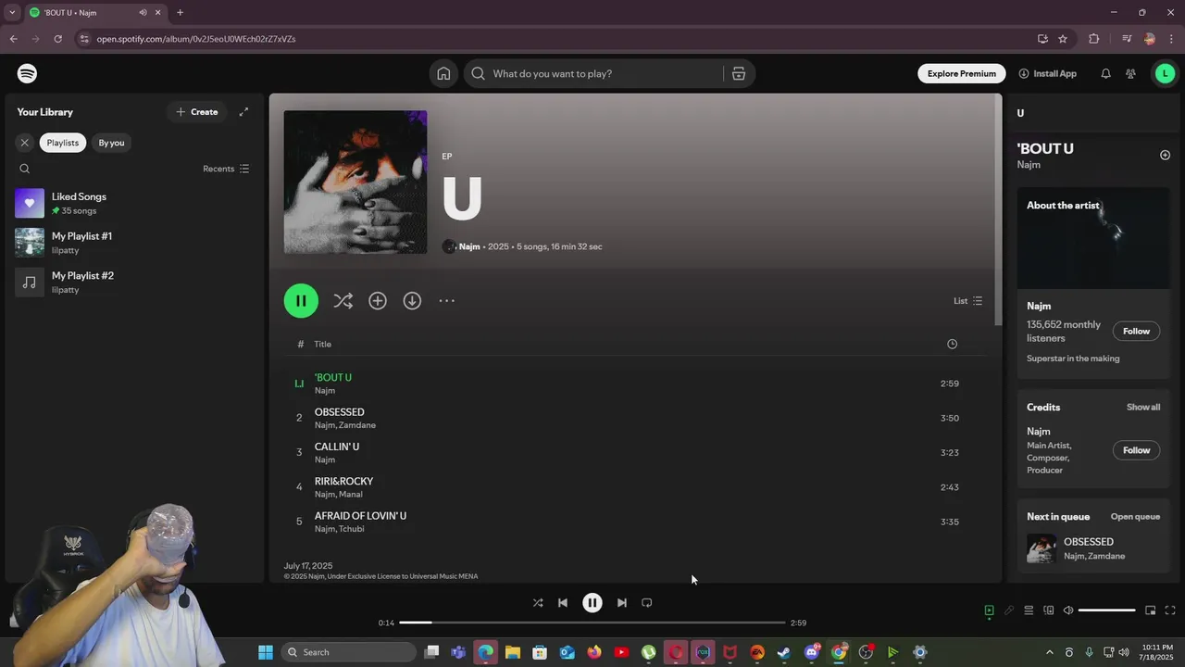Open List view options dropdown
Screen dimensions: 1185x667
(x=967, y=300)
